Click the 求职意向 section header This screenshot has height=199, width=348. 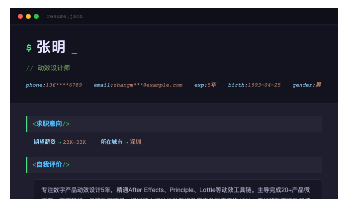pyautogui.click(x=174, y=124)
